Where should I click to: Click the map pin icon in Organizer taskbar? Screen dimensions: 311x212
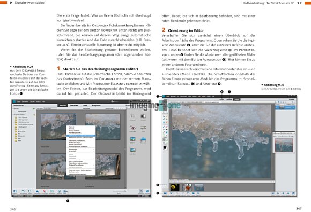pyautogui.click(x=45, y=191)
